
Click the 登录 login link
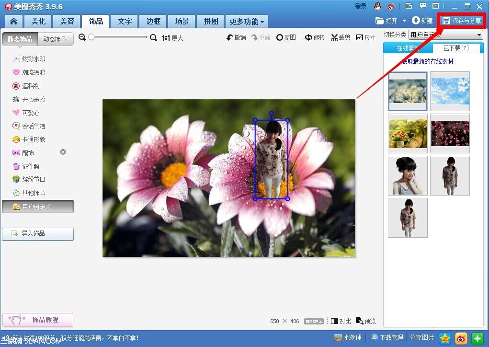361,6
